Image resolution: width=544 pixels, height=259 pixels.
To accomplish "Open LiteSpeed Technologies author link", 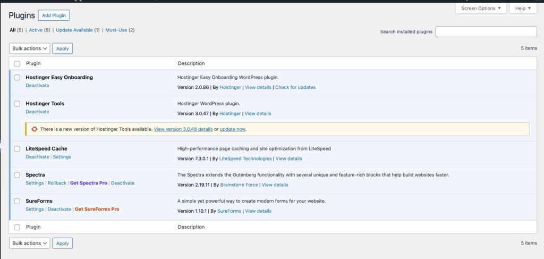I will 245,158.
